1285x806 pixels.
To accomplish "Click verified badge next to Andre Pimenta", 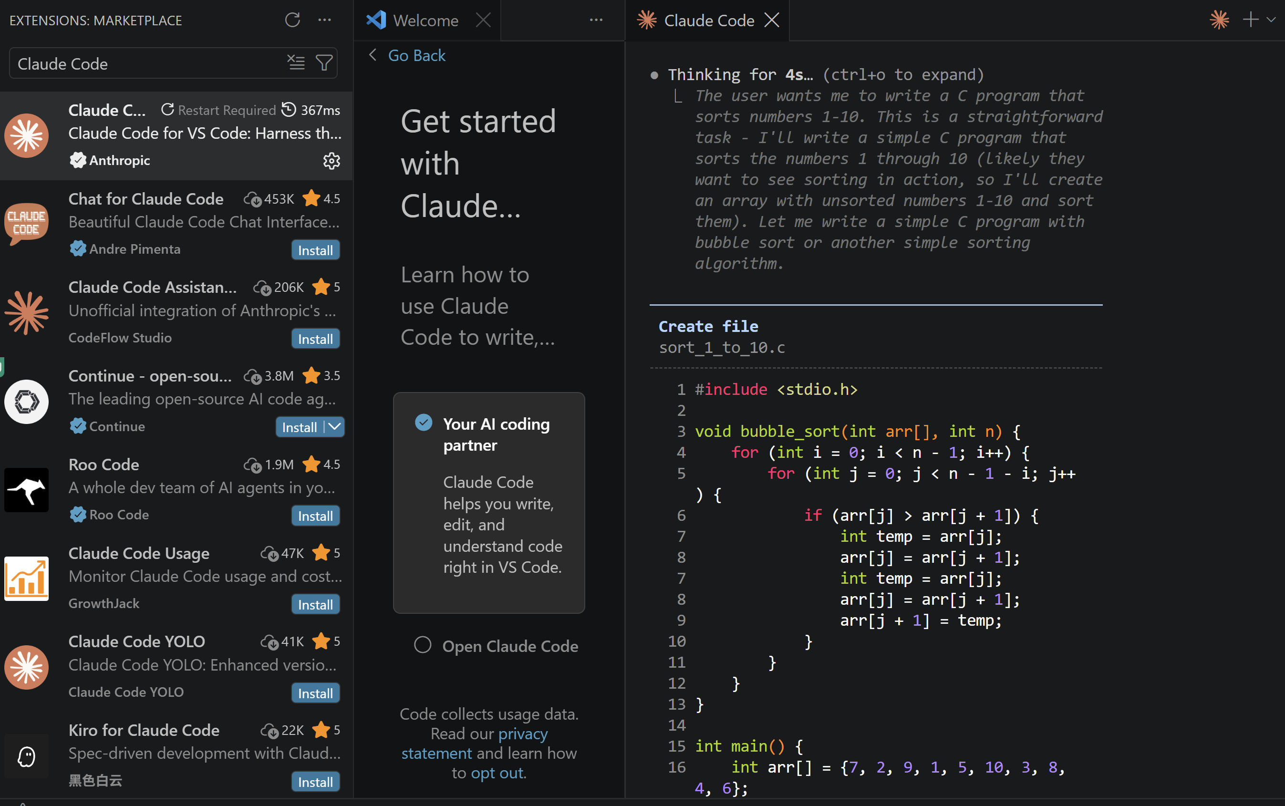I will click(x=78, y=248).
